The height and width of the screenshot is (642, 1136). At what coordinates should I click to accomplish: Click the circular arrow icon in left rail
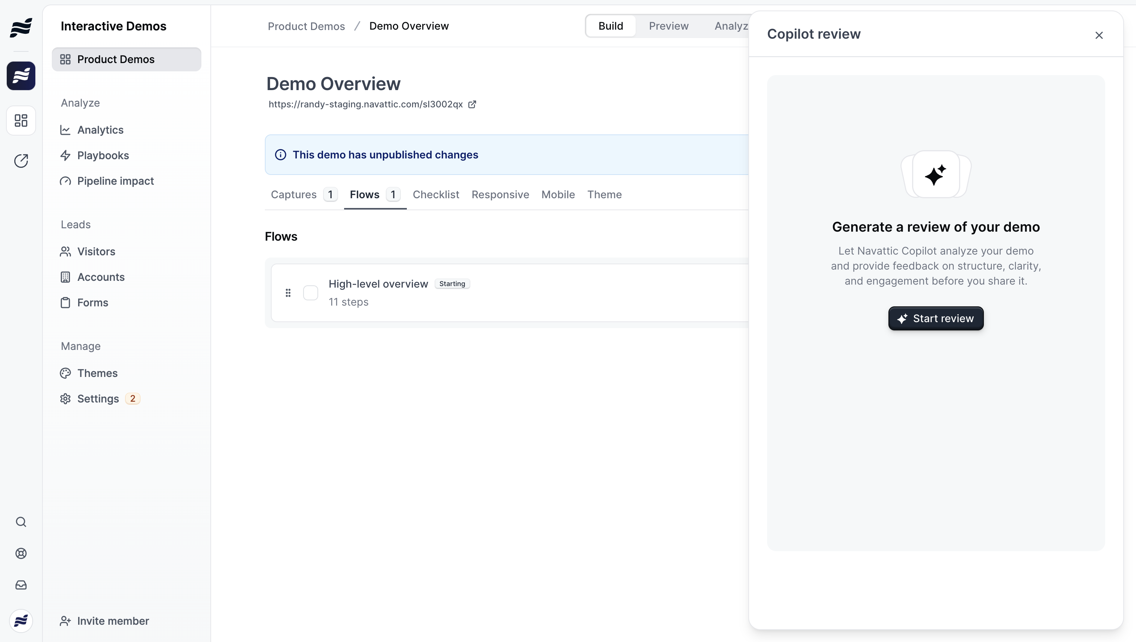pos(21,161)
